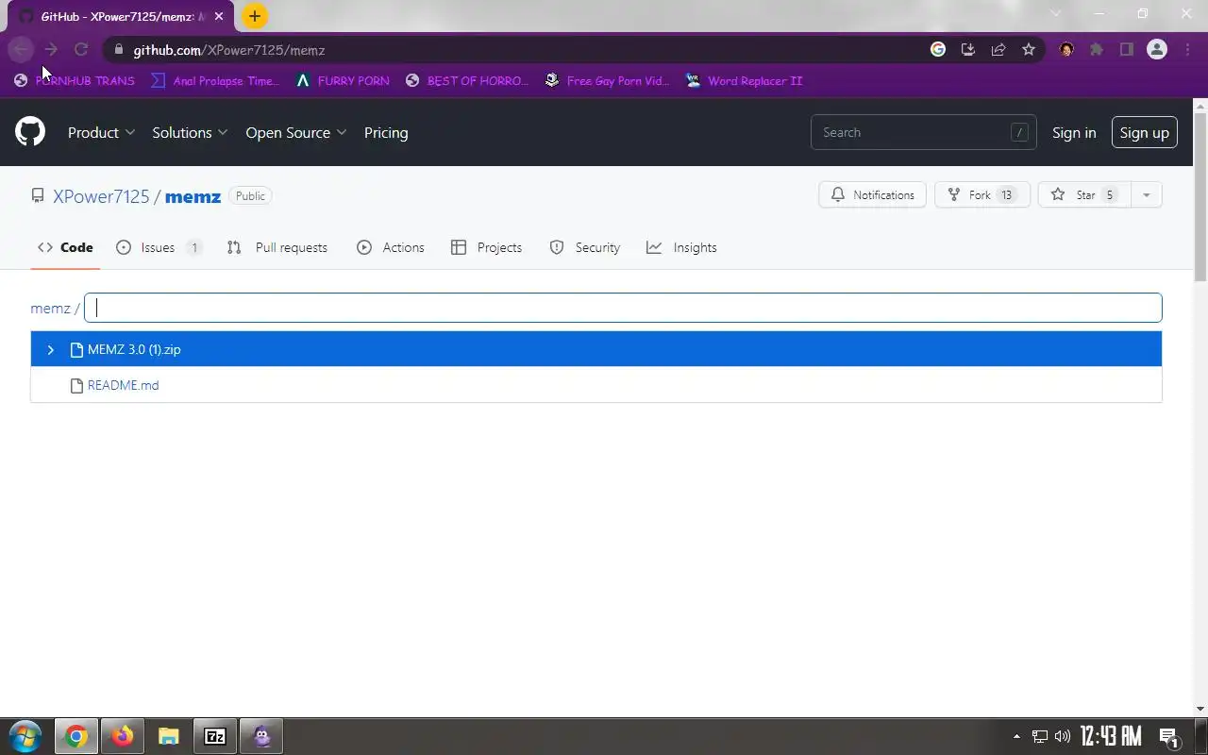Viewport: 1208px width, 755px height.
Task: Expand the Solutions menu
Action: [190, 132]
